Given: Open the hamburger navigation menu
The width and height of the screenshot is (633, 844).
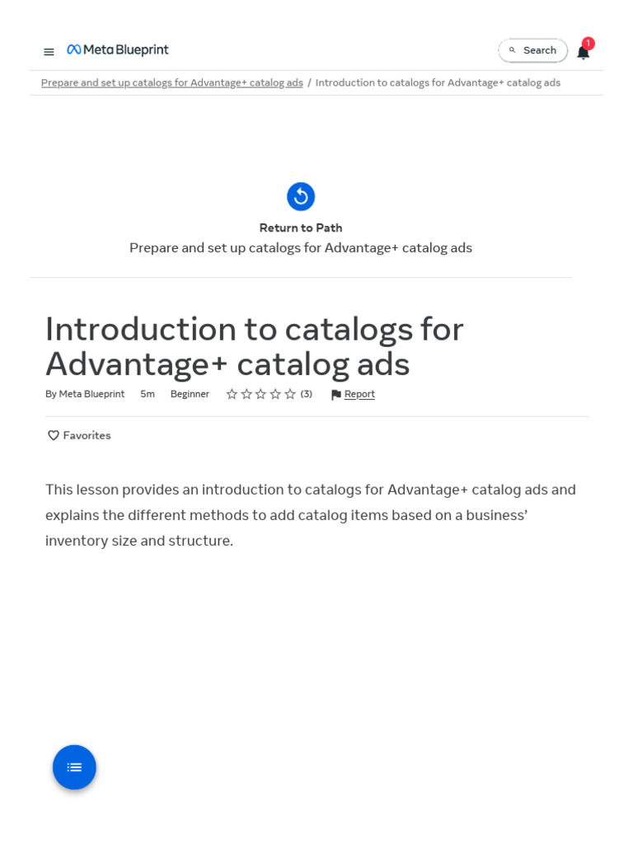Looking at the screenshot, I should (49, 51).
